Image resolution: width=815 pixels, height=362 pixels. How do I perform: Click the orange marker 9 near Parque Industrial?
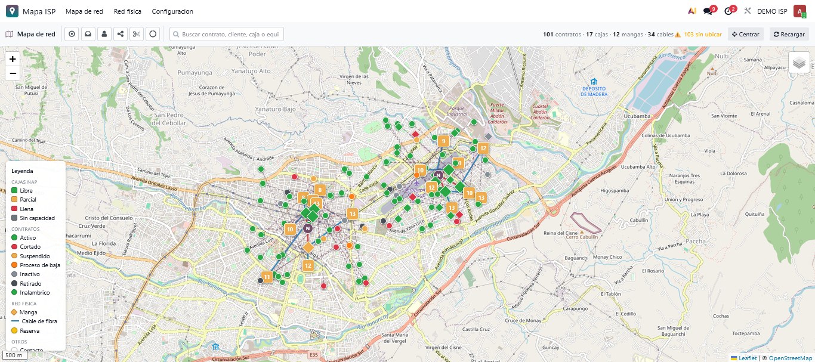[443, 141]
